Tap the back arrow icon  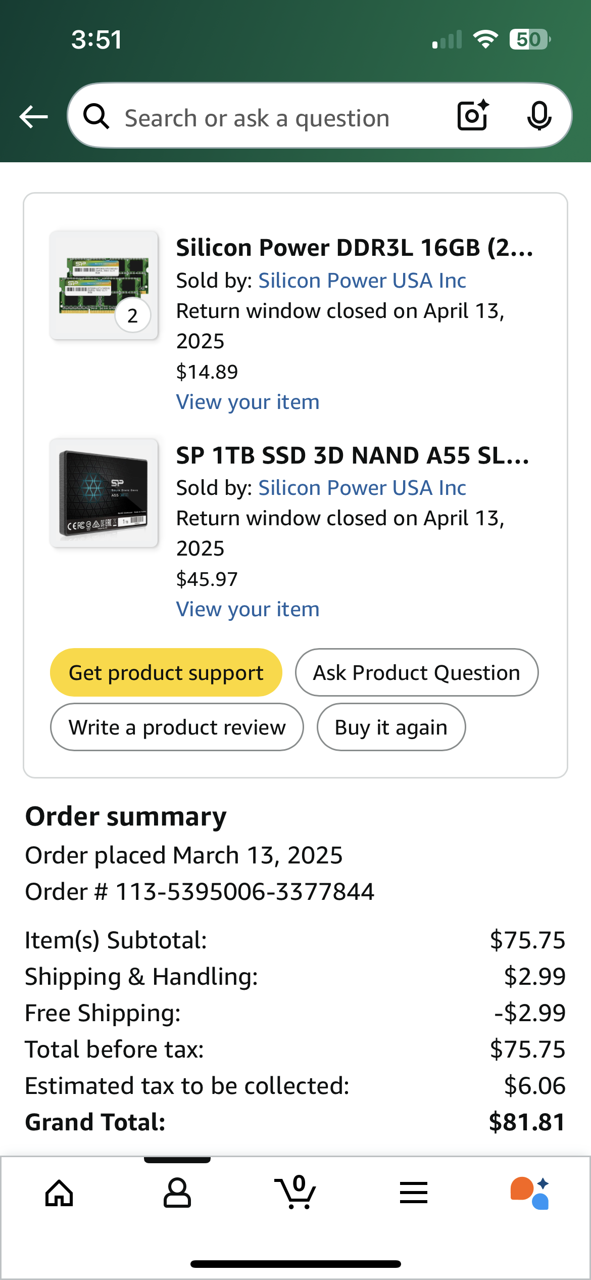(34, 117)
